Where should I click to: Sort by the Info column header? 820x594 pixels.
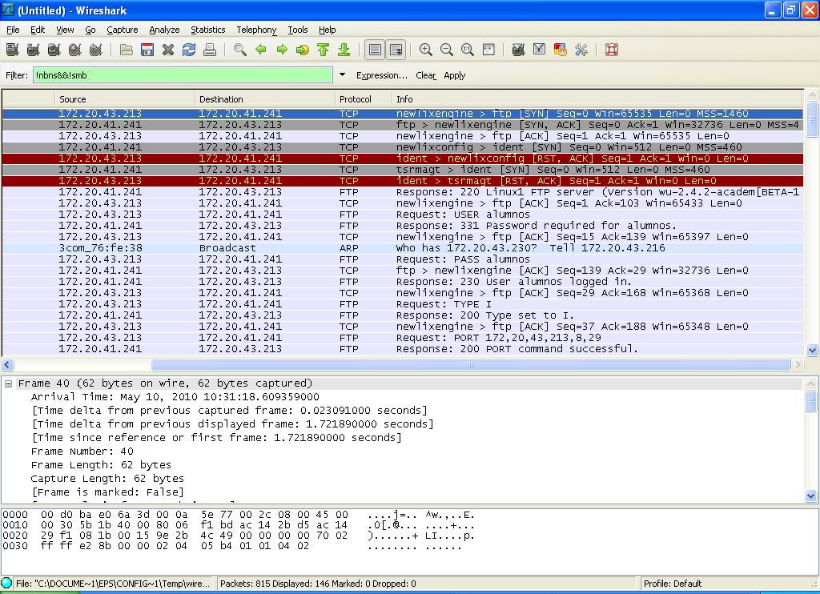(x=597, y=98)
